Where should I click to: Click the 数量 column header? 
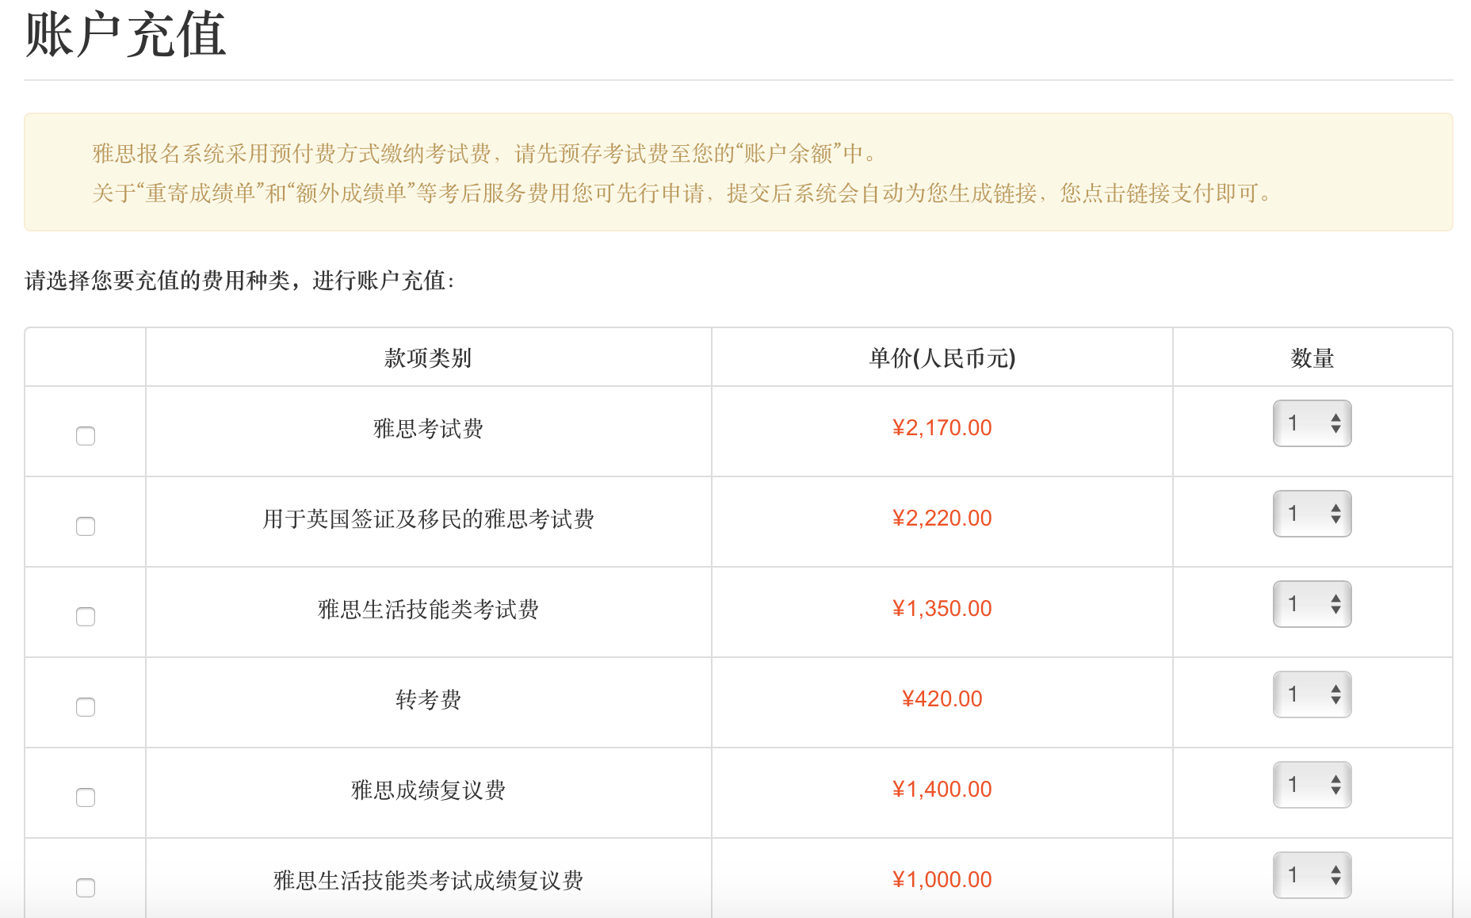click(1312, 358)
